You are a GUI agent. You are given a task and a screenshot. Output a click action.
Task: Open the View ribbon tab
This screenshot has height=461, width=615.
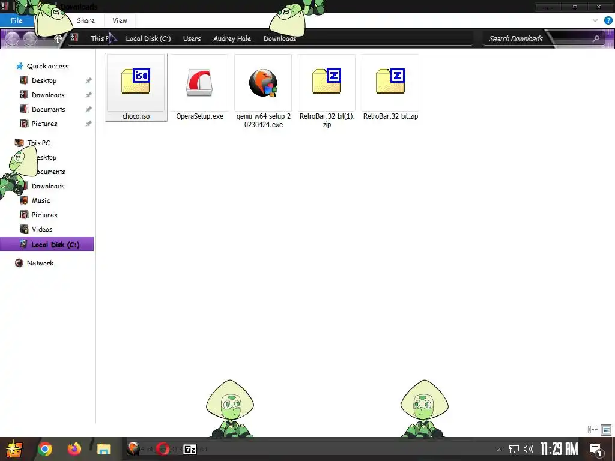(x=120, y=20)
